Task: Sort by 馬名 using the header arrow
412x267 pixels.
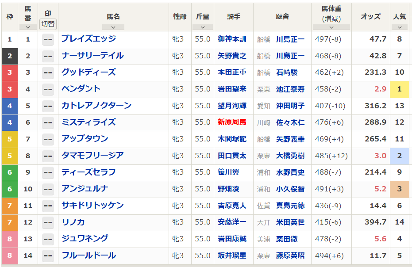Action: coord(113,27)
